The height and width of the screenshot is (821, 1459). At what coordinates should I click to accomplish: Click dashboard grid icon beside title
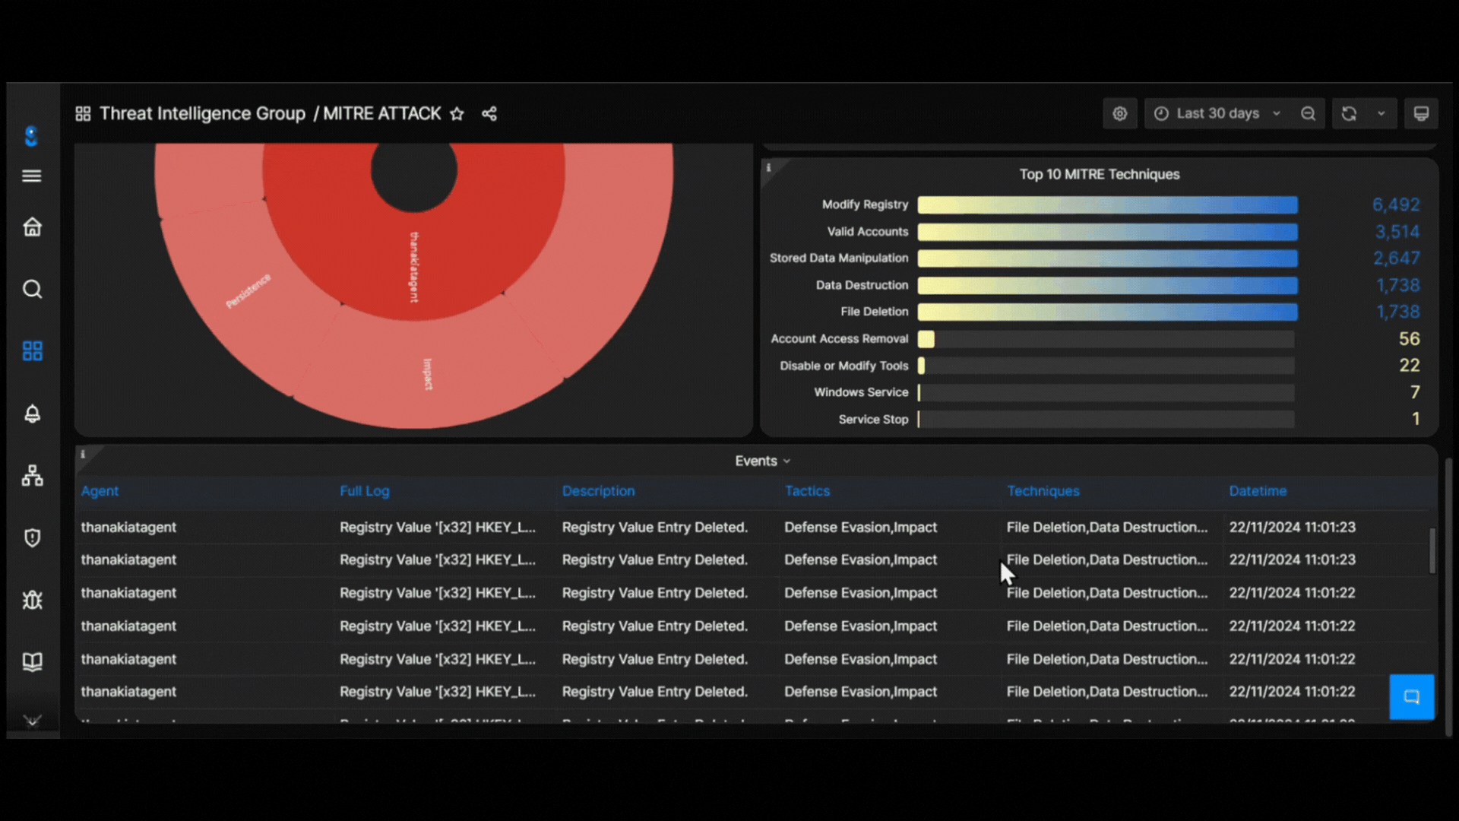pyautogui.click(x=83, y=113)
